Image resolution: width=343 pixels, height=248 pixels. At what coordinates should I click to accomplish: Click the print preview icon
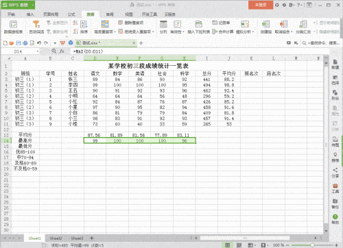click(x=32, y=43)
